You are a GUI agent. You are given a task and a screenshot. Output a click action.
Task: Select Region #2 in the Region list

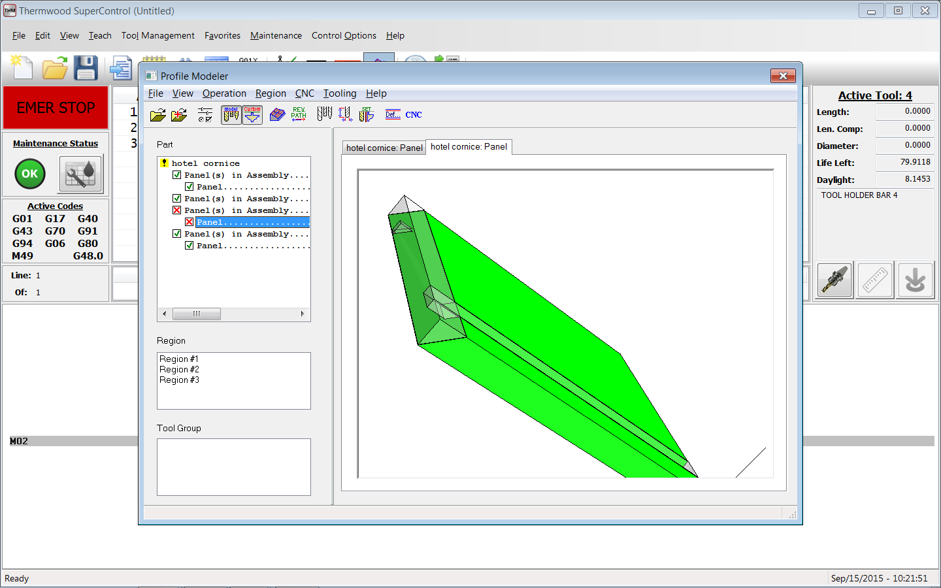pos(179,370)
